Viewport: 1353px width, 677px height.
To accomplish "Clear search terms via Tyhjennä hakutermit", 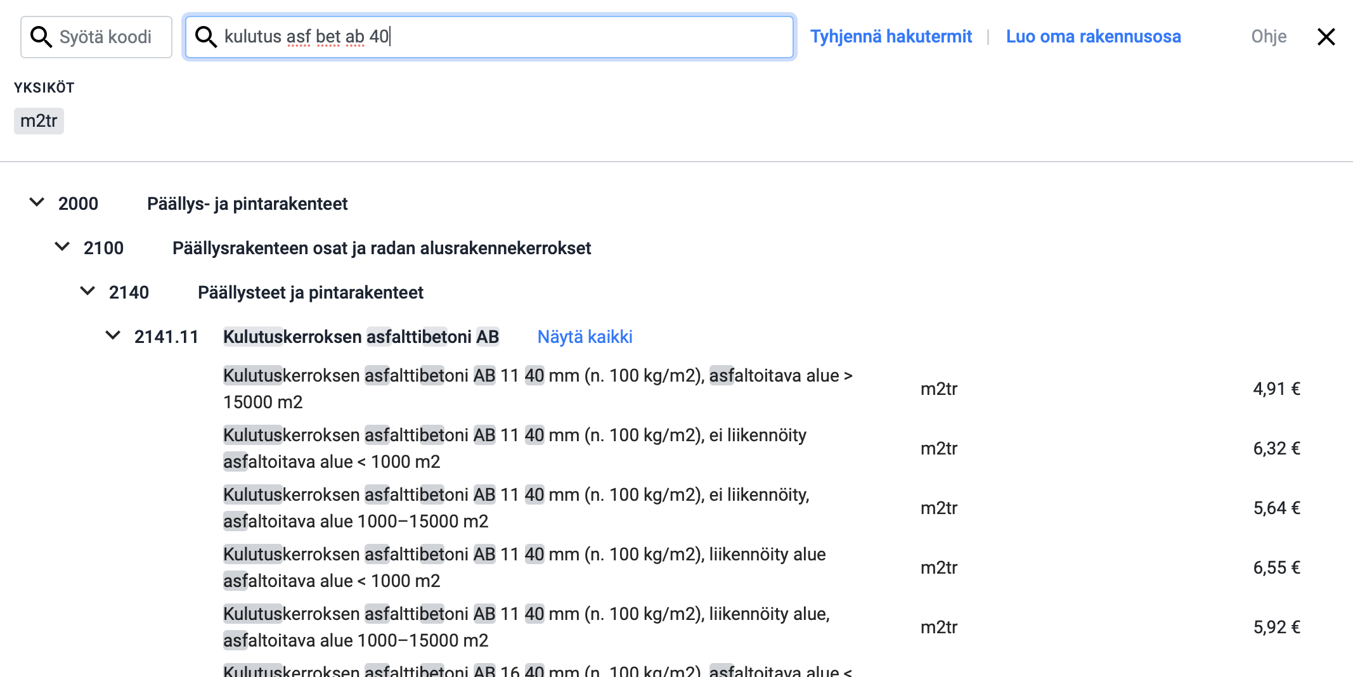I will pyautogui.click(x=891, y=37).
